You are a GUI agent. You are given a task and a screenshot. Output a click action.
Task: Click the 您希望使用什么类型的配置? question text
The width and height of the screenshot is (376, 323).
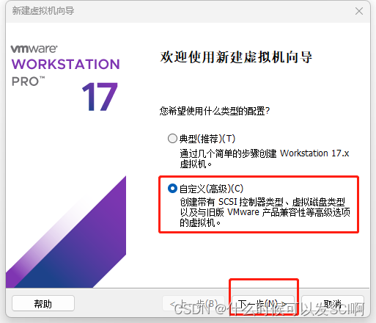215,111
